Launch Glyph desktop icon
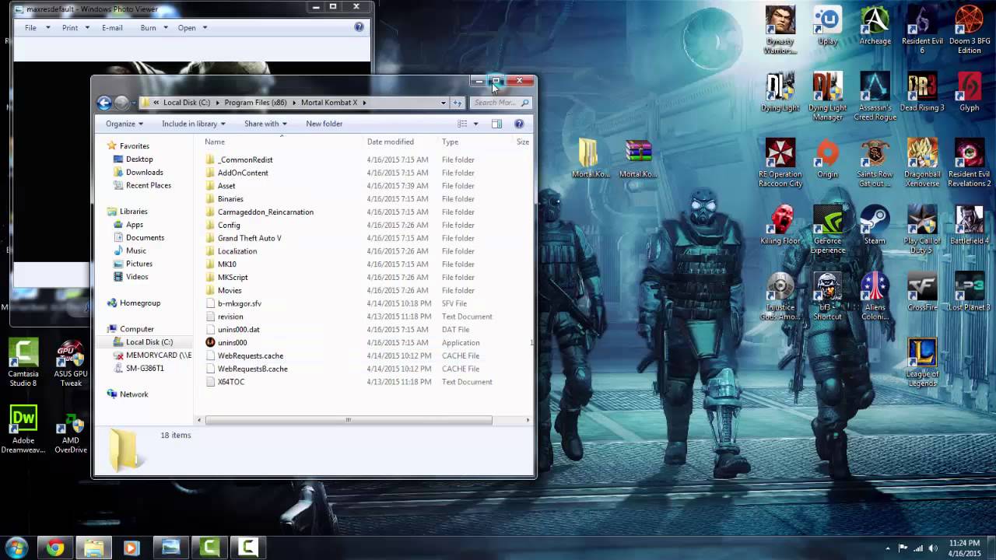 (970, 92)
